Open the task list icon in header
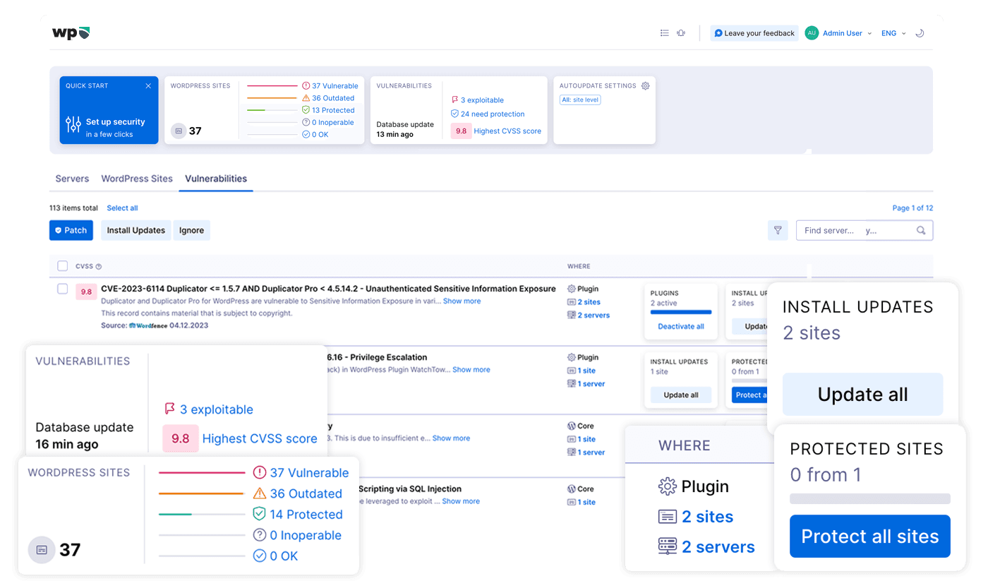 (x=664, y=33)
